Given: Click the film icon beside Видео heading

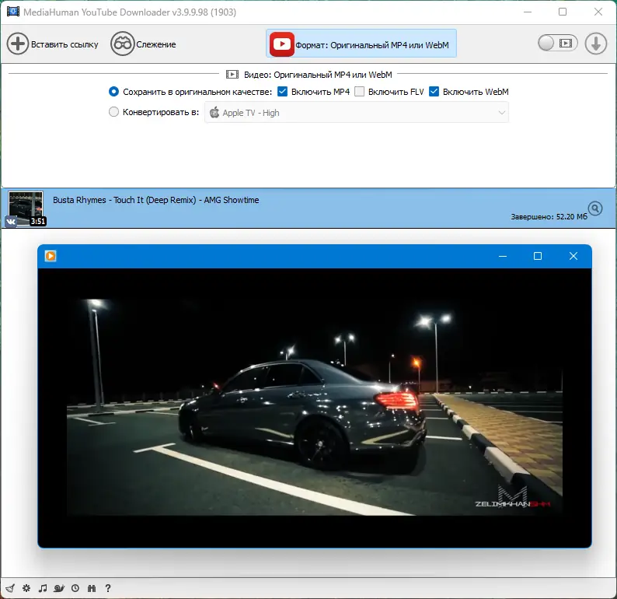Looking at the screenshot, I should tap(232, 75).
